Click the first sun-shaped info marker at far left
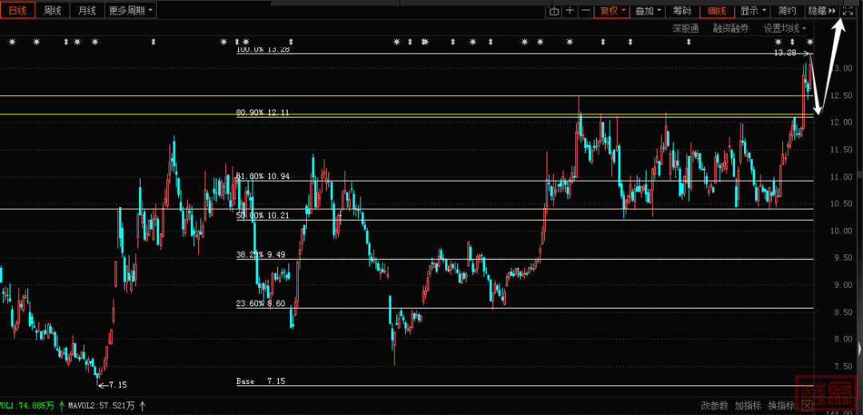The width and height of the screenshot is (863, 415). point(11,42)
